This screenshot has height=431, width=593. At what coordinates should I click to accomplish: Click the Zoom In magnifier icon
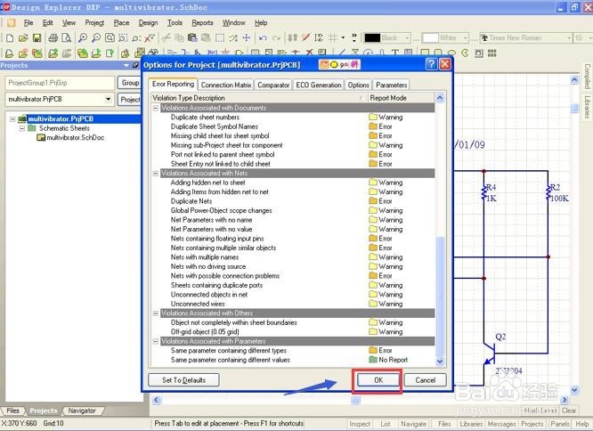[83, 37]
